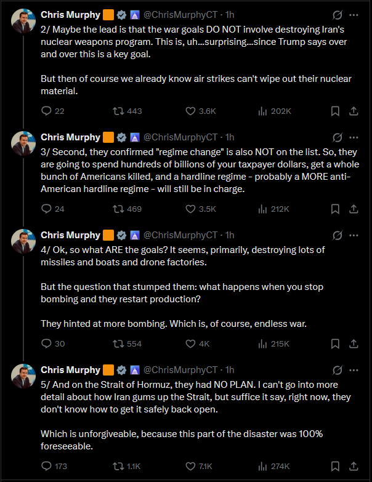Image resolution: width=372 pixels, height=482 pixels.
Task: Reply to the 4/ goals tweet
Action: [x=46, y=343]
